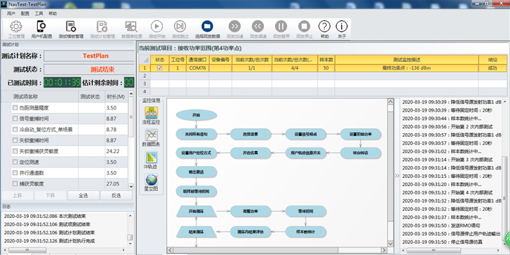510x255 pixels.
Task: Click 最终功率点: -136 dBm cell
Action: click(x=407, y=68)
